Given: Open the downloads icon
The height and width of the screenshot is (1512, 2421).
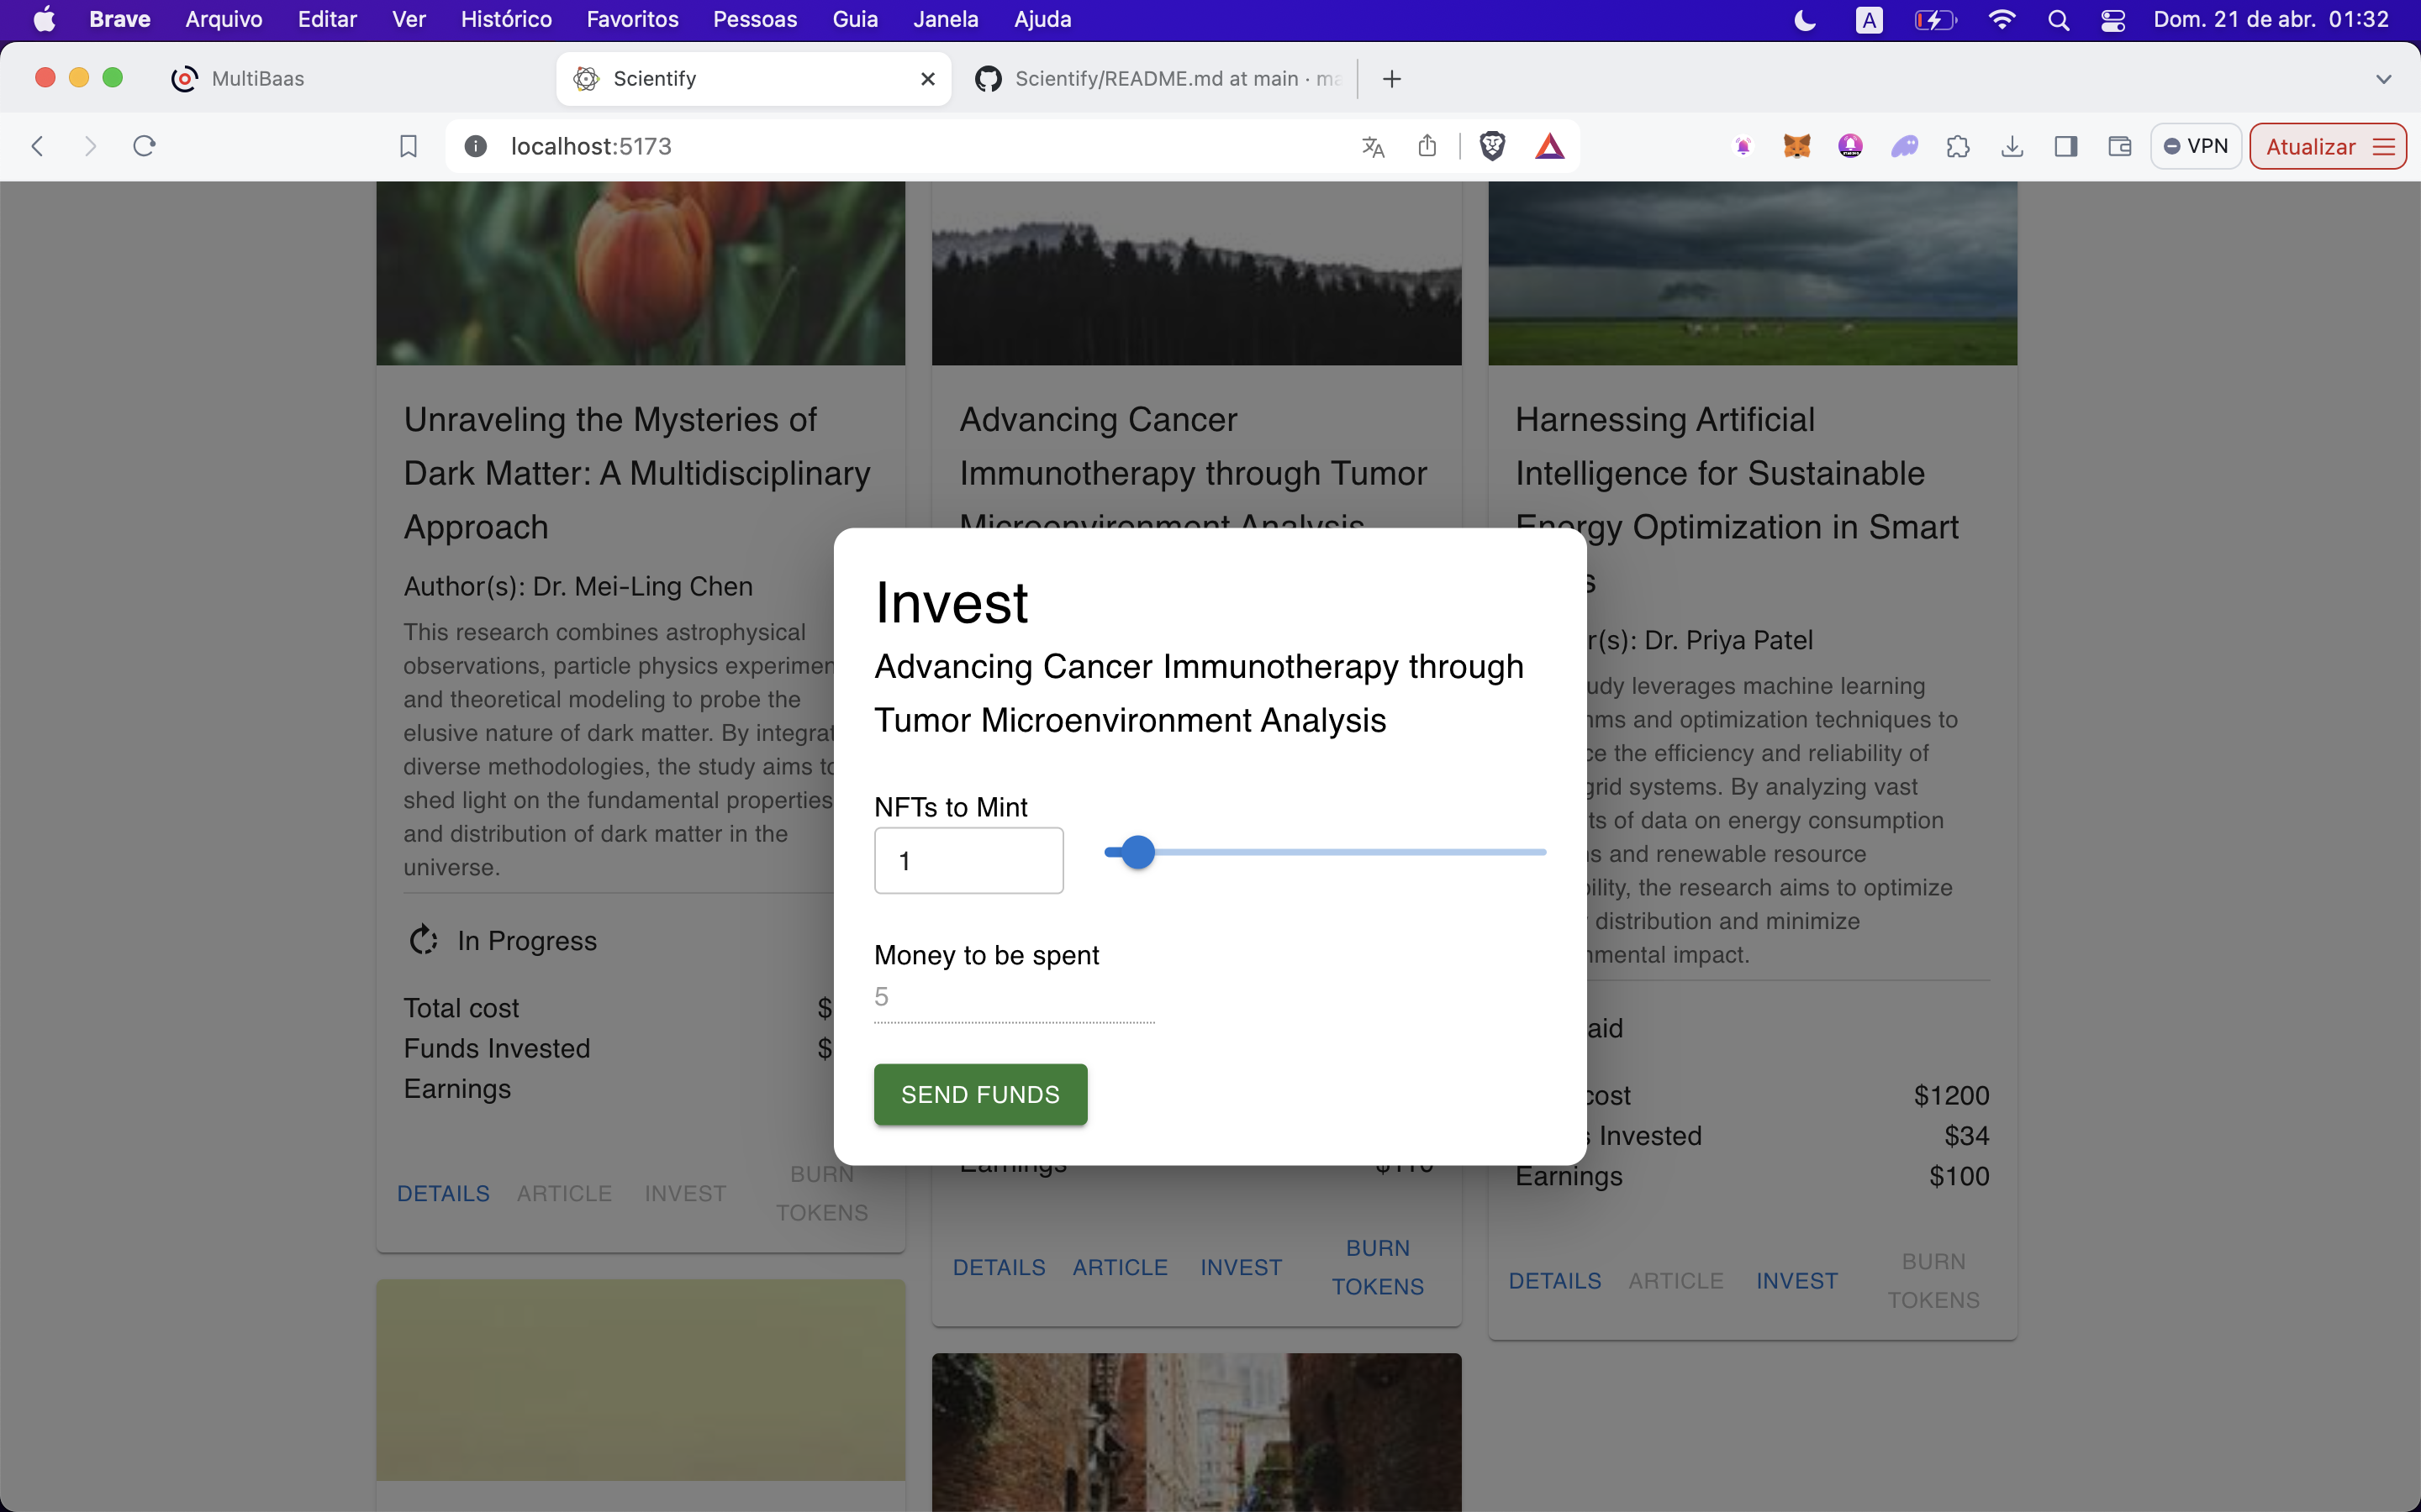Looking at the screenshot, I should 2012,147.
